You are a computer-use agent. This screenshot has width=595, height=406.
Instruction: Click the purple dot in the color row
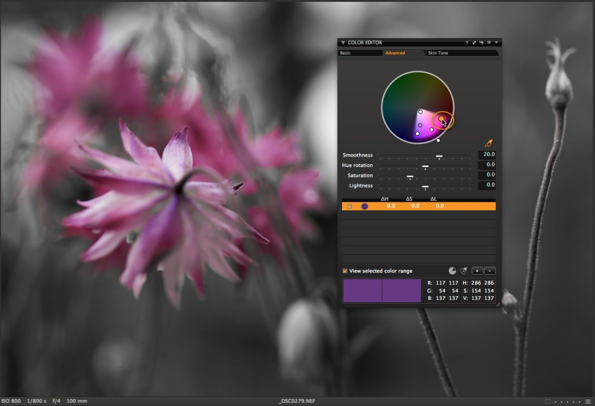coord(364,206)
